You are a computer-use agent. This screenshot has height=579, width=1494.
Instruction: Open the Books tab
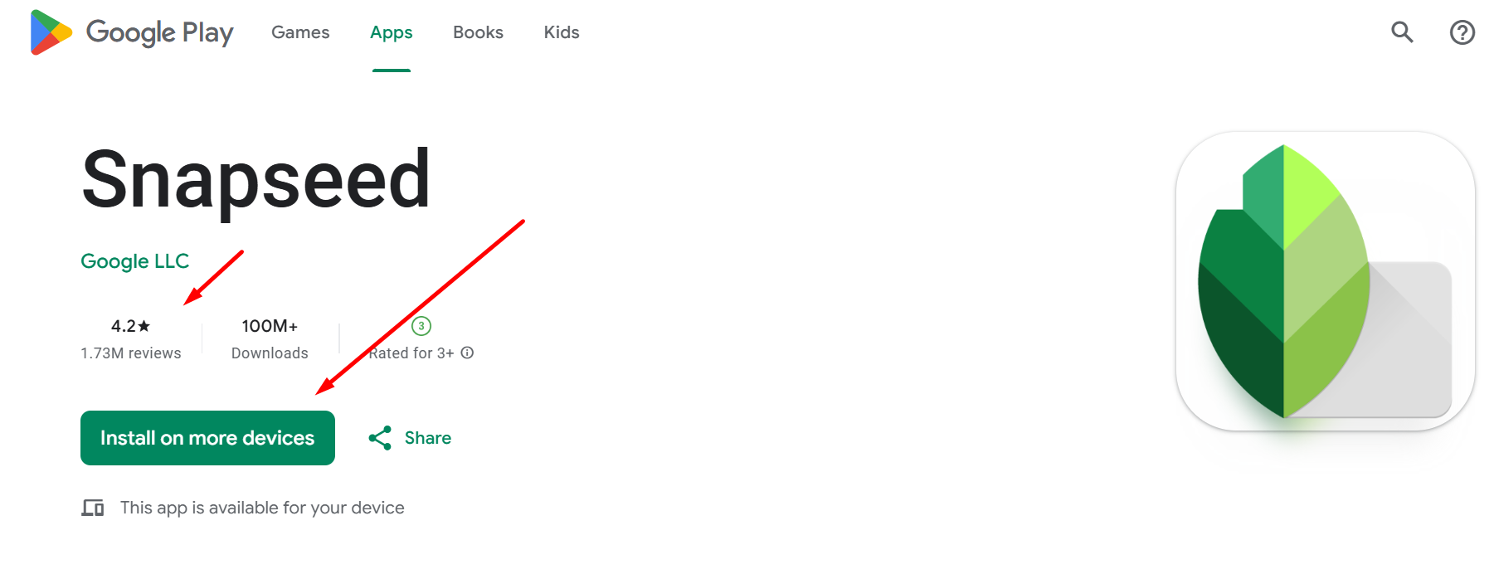click(478, 32)
